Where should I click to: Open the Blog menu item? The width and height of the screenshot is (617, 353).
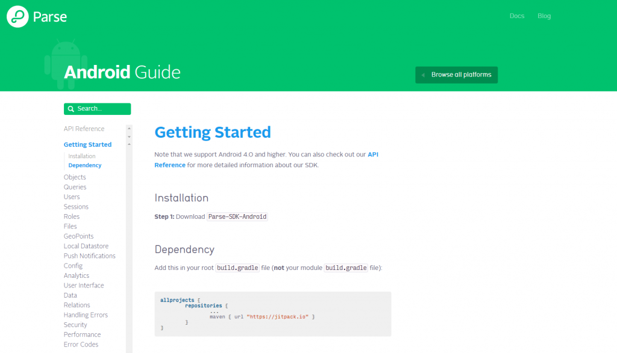(x=544, y=16)
